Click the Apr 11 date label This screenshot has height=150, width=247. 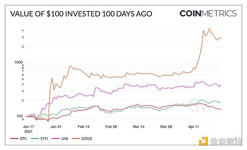coord(193,127)
